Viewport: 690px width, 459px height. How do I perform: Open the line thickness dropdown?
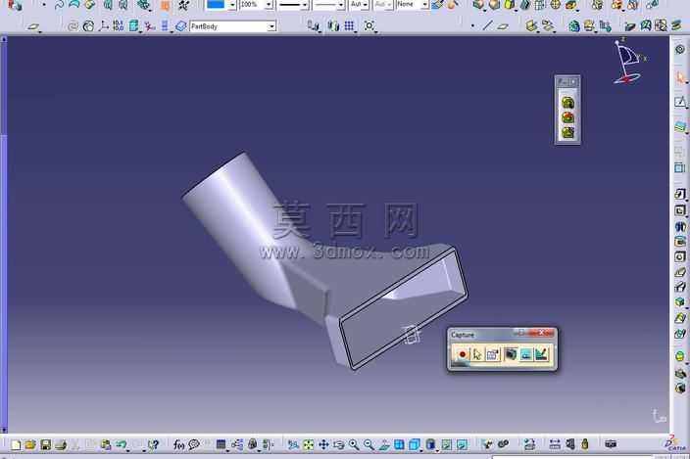click(x=305, y=5)
